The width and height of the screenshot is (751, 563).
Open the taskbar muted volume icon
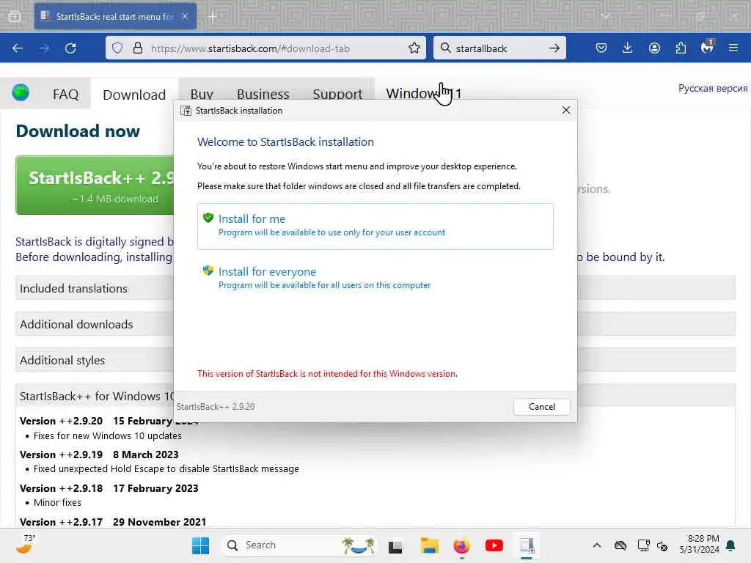click(x=663, y=545)
